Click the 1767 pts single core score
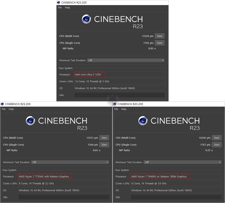 coord(205,145)
